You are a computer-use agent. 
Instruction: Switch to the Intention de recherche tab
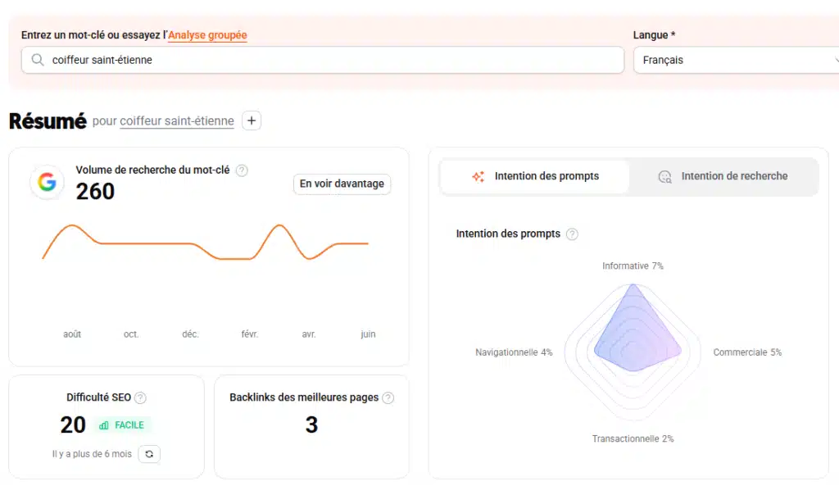tap(723, 176)
